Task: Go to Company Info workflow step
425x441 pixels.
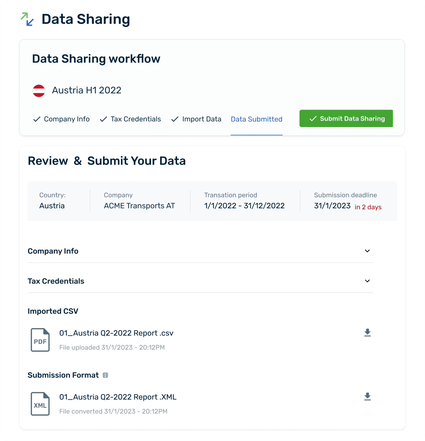Action: coord(61,119)
